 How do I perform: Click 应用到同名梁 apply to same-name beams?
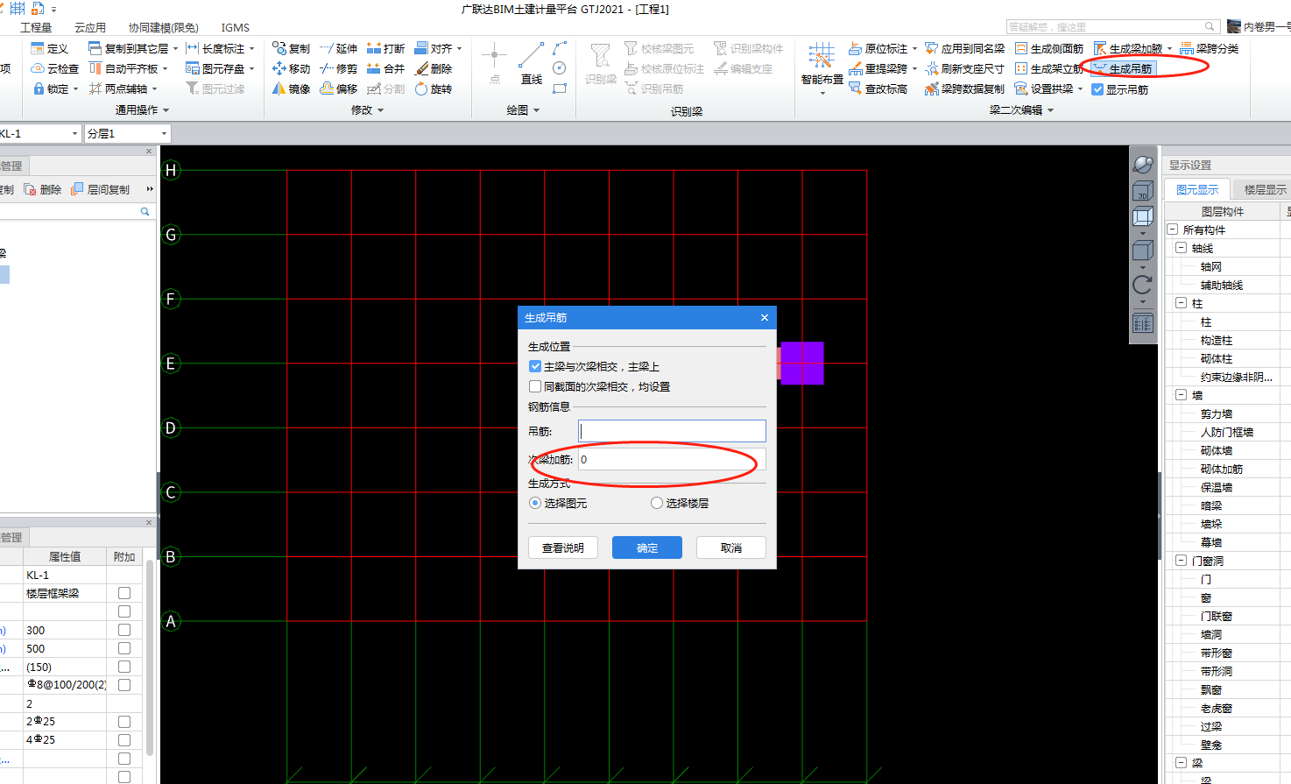[x=964, y=48]
